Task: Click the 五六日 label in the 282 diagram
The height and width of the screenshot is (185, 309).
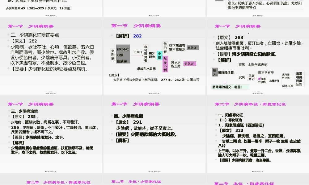Action: (x=138, y=52)
